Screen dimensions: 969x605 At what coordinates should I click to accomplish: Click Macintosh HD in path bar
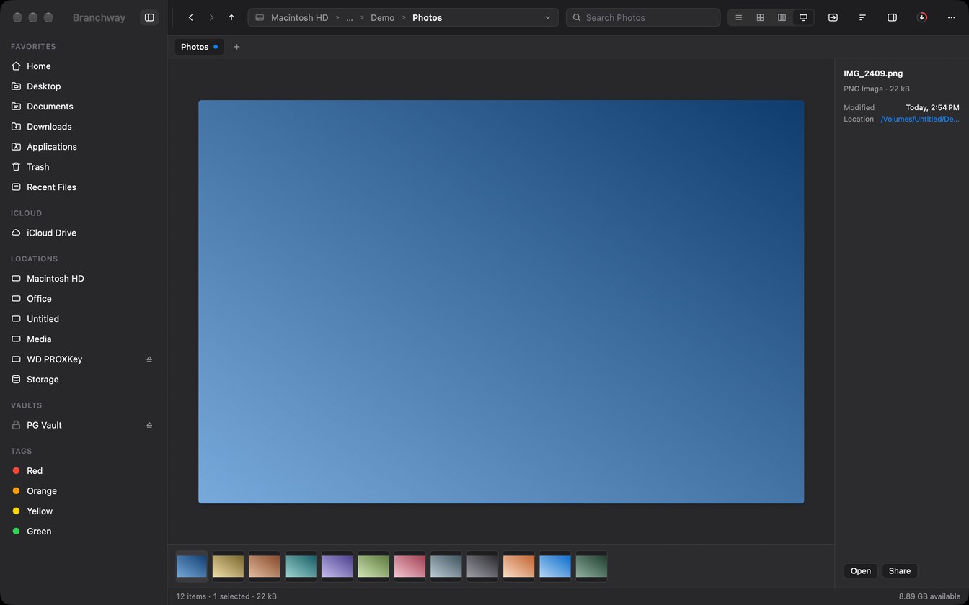point(299,17)
